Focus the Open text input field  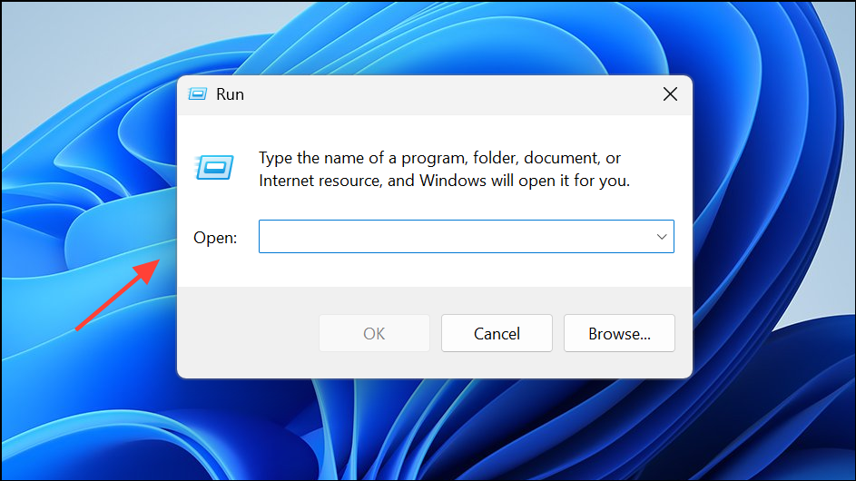pyautogui.click(x=467, y=237)
